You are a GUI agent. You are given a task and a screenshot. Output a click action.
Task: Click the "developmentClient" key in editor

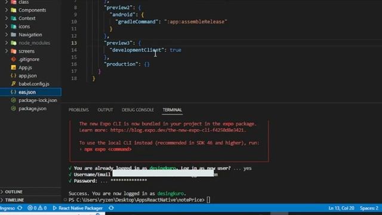click(x=137, y=50)
